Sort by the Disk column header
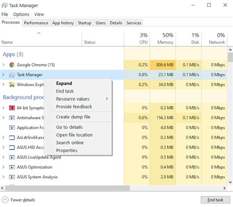 (x=189, y=39)
